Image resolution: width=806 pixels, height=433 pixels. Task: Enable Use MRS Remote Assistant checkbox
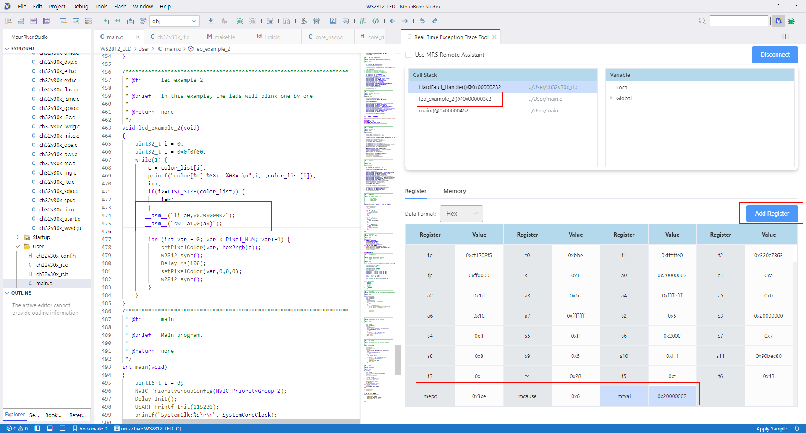pos(408,55)
